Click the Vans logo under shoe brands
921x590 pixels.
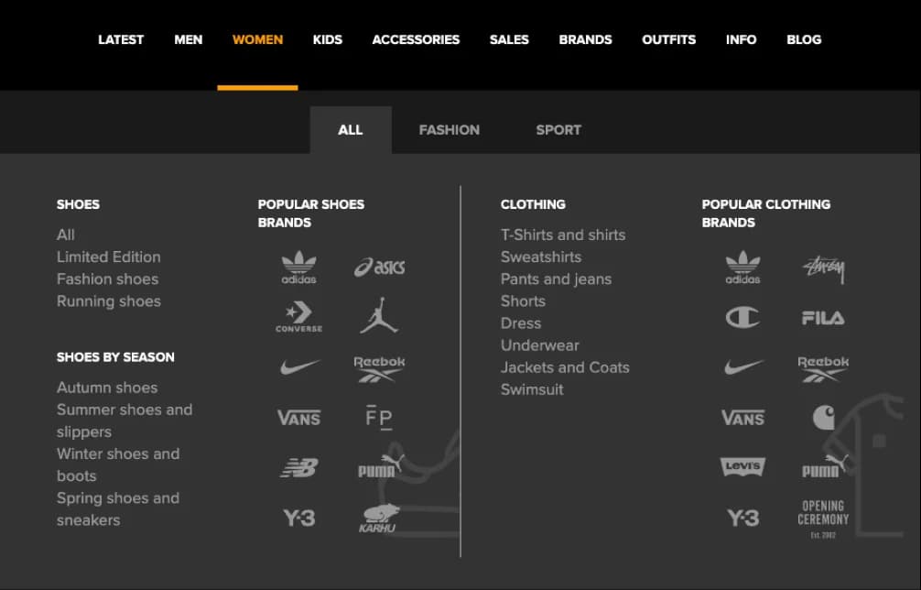pyautogui.click(x=299, y=418)
